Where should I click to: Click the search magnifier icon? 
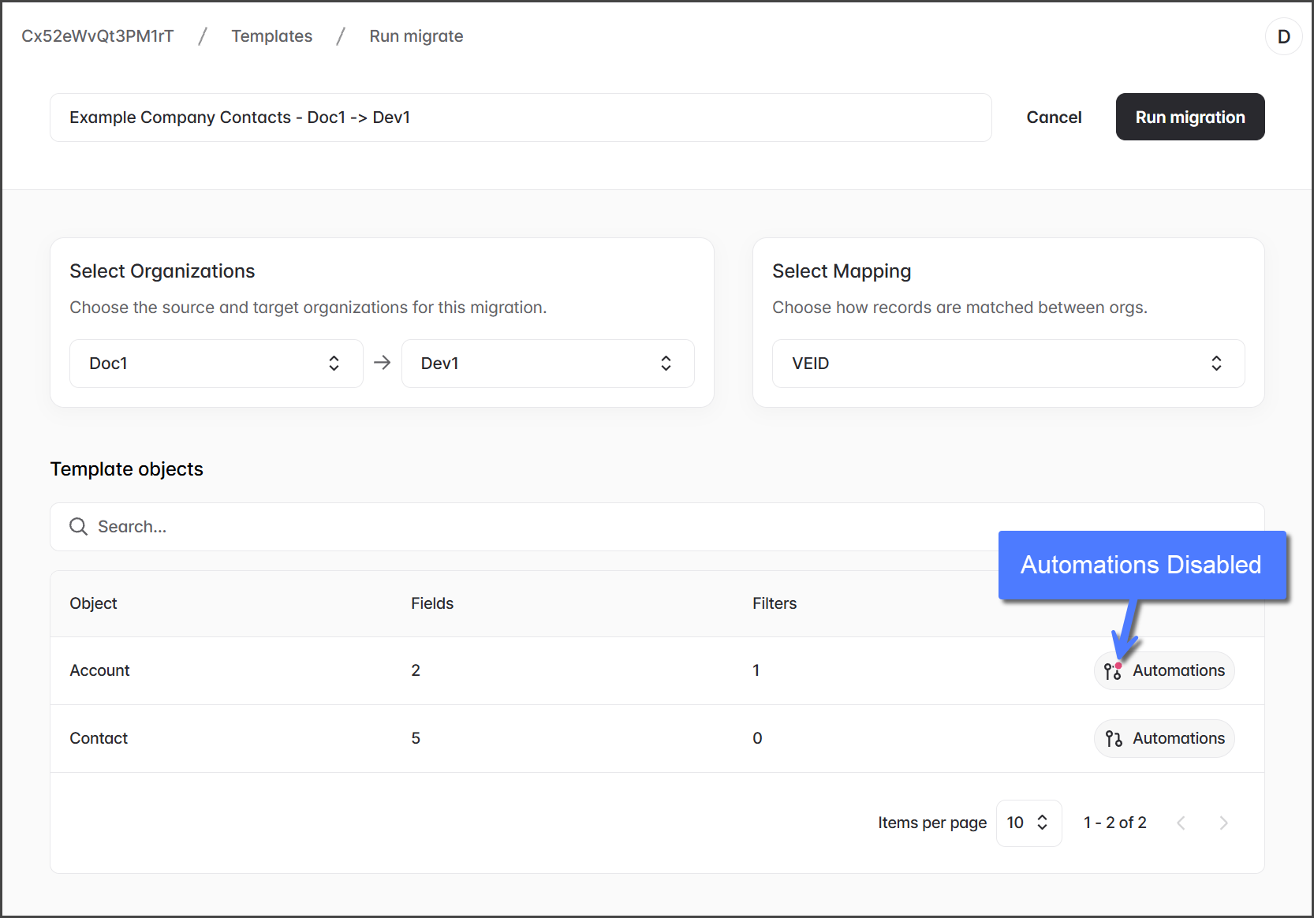tap(78, 526)
